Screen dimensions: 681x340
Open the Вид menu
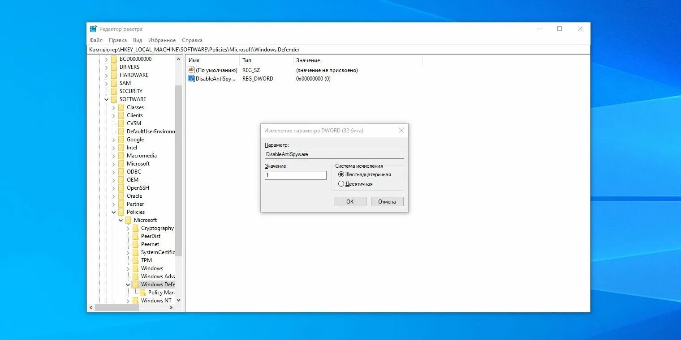(x=138, y=40)
